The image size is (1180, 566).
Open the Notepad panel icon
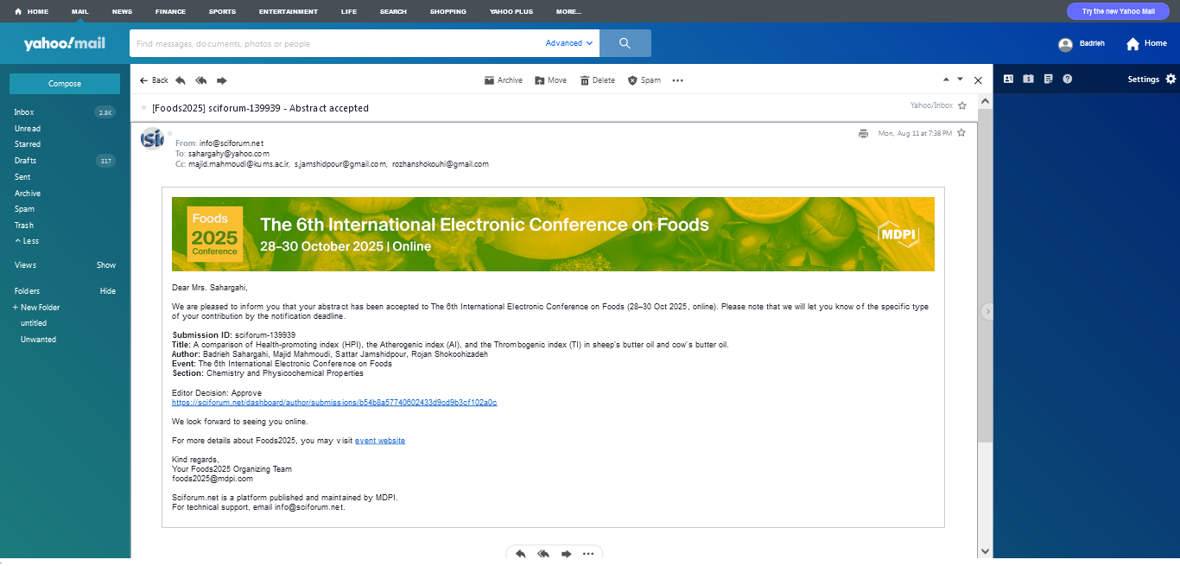tap(1048, 79)
